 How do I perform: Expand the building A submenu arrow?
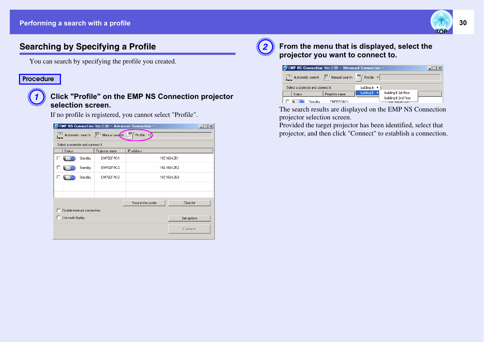click(x=377, y=87)
